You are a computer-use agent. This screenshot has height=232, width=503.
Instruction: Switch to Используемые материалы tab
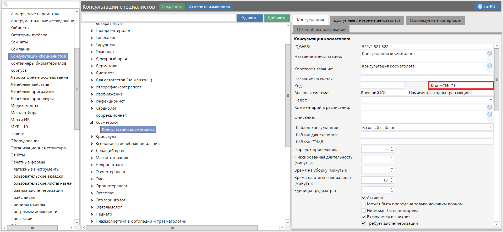(x=435, y=20)
